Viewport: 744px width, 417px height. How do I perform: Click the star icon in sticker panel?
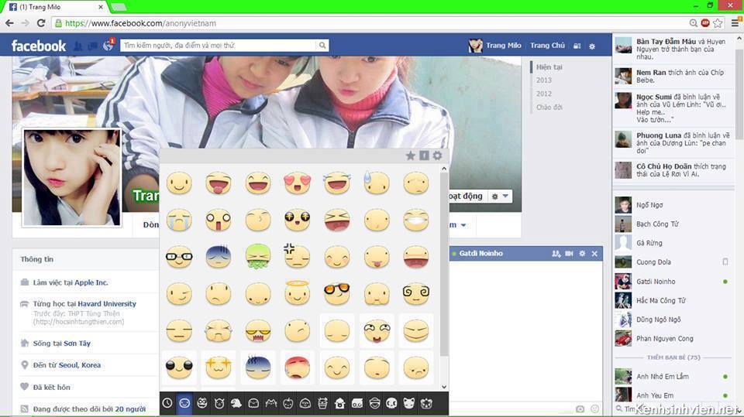point(411,156)
